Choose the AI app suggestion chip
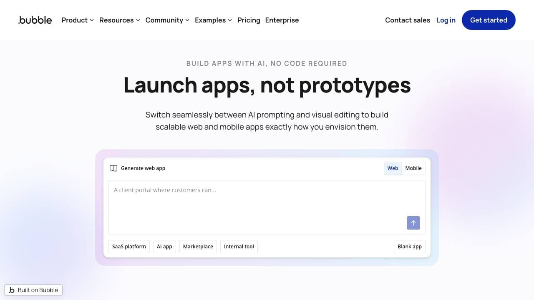 [x=164, y=247]
